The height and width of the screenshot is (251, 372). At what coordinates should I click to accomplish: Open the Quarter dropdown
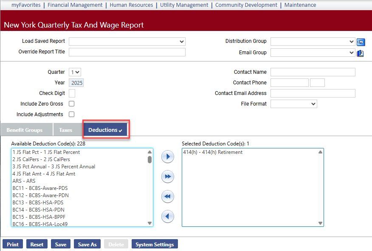pyautogui.click(x=76, y=72)
